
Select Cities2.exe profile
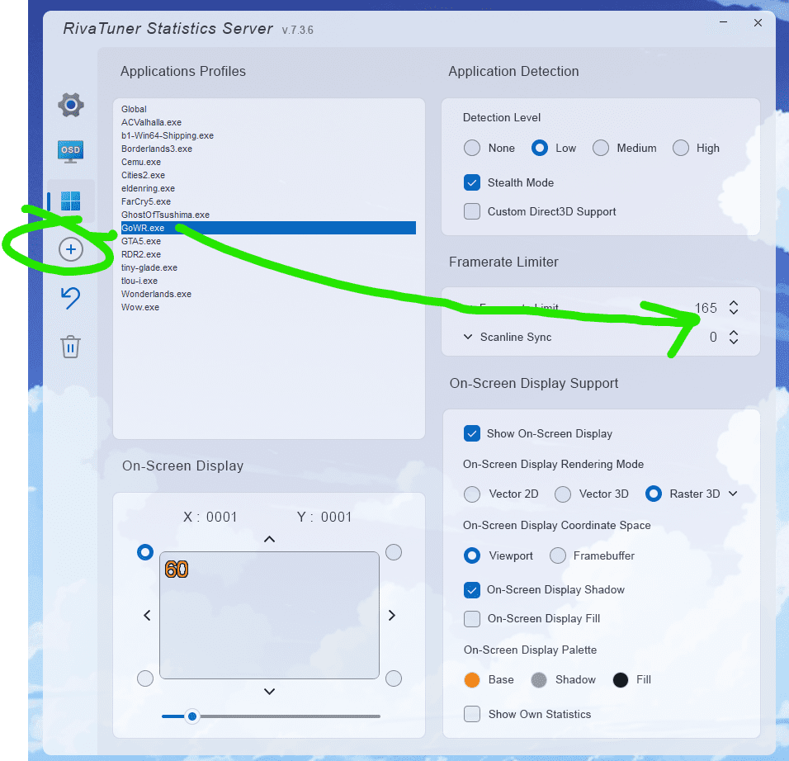pyautogui.click(x=268, y=175)
